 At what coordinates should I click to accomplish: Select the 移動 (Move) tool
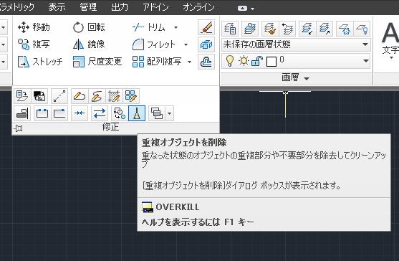click(34, 27)
